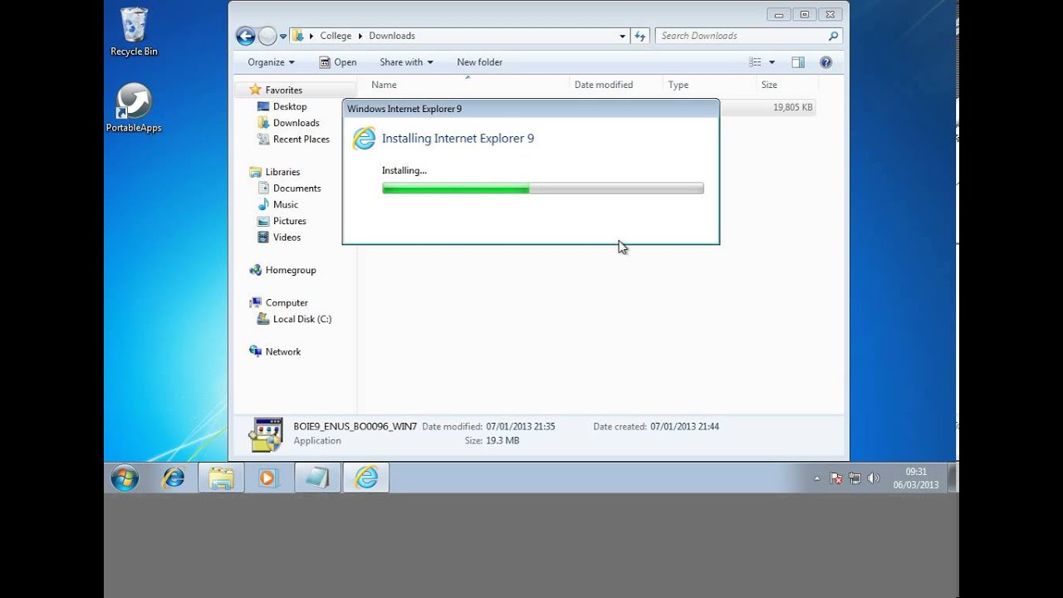Switch to the IE9 installer taskbar button
Screen dimensions: 1063x598
pyautogui.click(x=365, y=478)
